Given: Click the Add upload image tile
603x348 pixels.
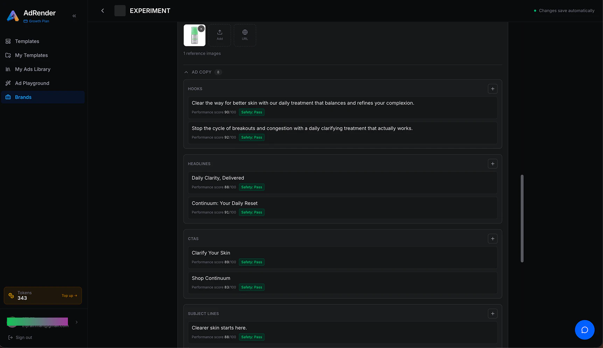Looking at the screenshot, I should point(220,35).
